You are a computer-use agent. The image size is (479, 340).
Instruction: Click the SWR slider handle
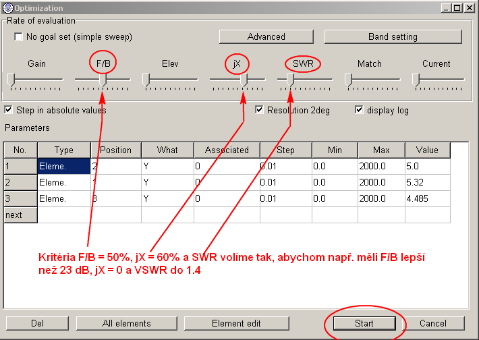click(x=289, y=80)
